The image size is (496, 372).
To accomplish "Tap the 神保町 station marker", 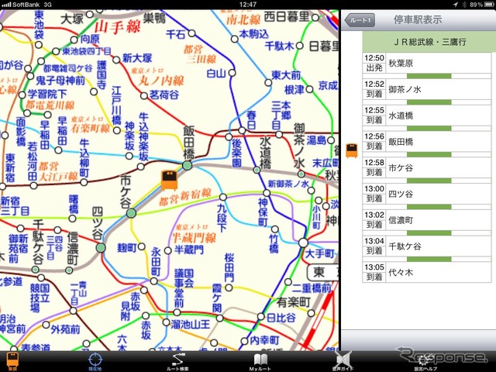I will 267,193.
